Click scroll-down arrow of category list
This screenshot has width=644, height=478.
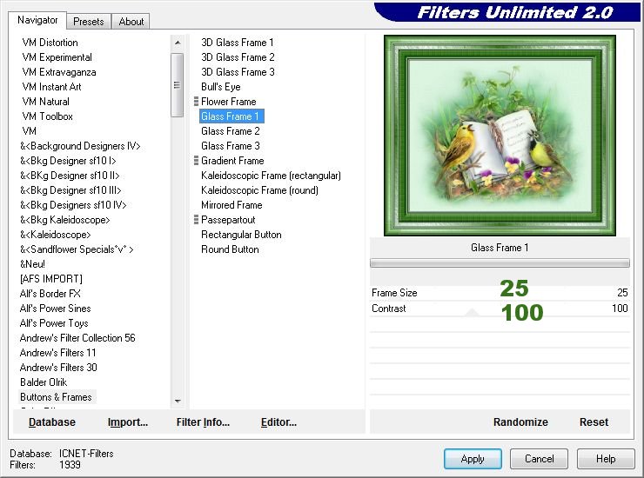click(178, 401)
